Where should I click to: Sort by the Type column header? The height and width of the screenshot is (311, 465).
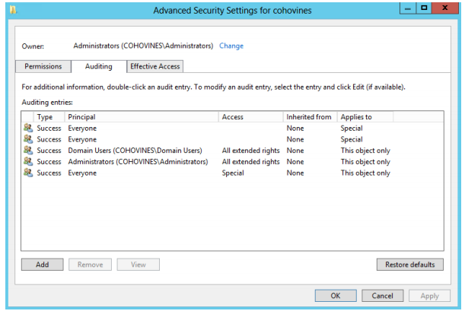pyautogui.click(x=49, y=117)
